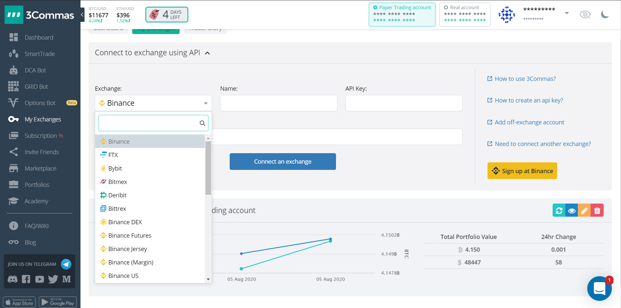Viewport: 621px width, 308px height.
Task: Click the red trash delete icon
Action: (597, 210)
